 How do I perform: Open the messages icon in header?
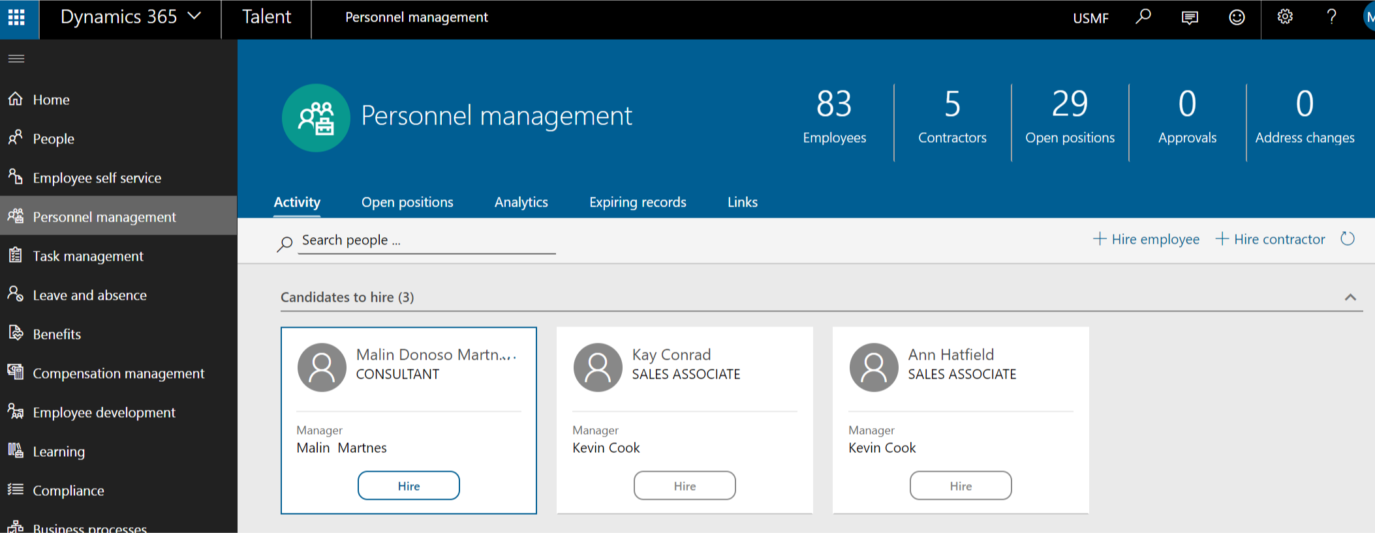click(1190, 18)
